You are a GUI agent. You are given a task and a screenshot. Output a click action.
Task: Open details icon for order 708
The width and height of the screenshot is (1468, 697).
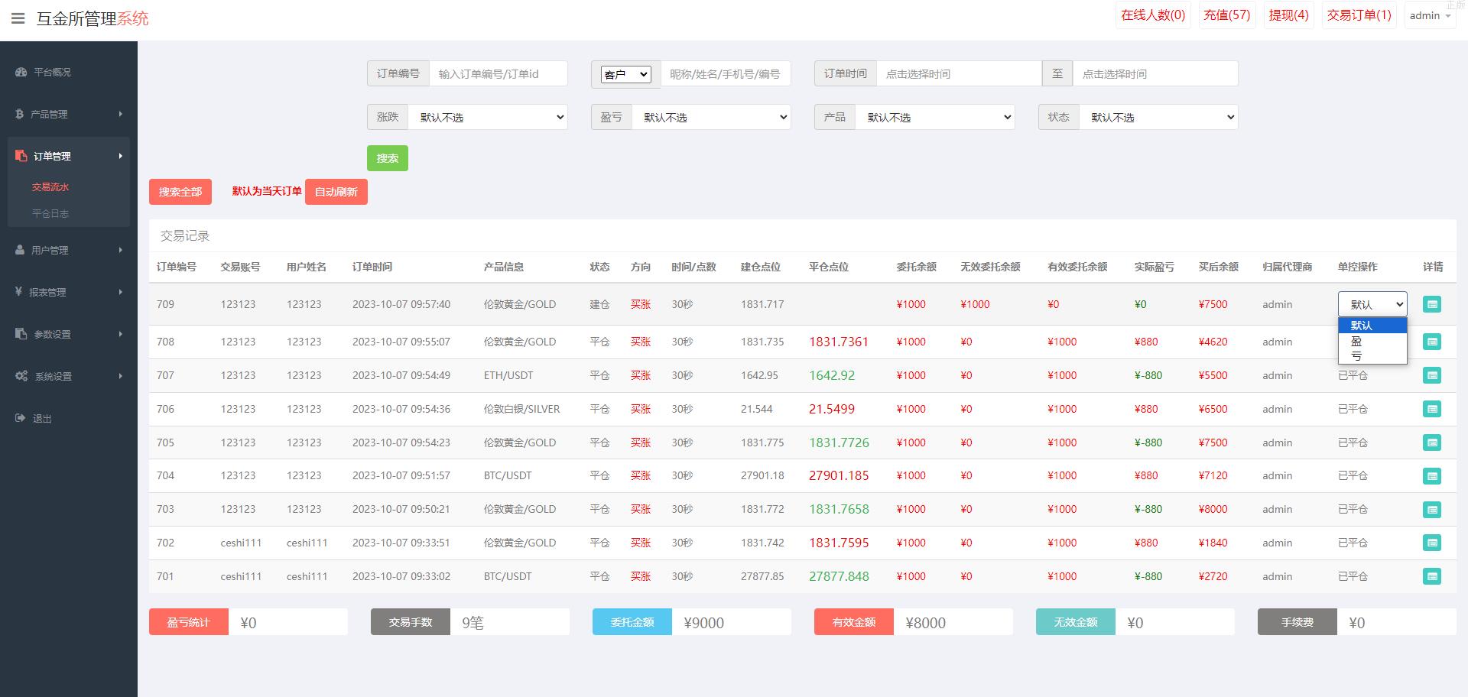pyautogui.click(x=1431, y=342)
